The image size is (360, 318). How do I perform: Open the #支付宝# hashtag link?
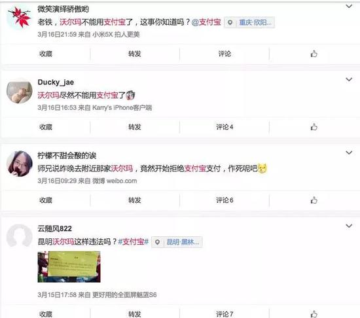[133, 241]
